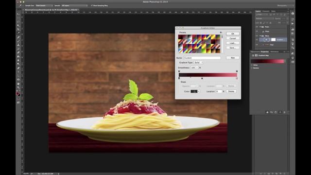Click the color stop Location input field
This screenshot has width=311, height=175.
[219, 91]
